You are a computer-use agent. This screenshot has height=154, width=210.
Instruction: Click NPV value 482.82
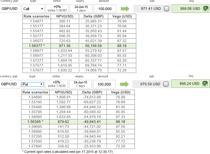(65, 31)
